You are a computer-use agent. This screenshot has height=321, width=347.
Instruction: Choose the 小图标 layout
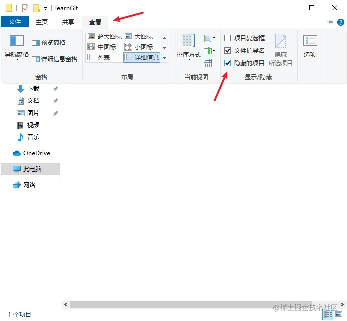tap(138, 47)
